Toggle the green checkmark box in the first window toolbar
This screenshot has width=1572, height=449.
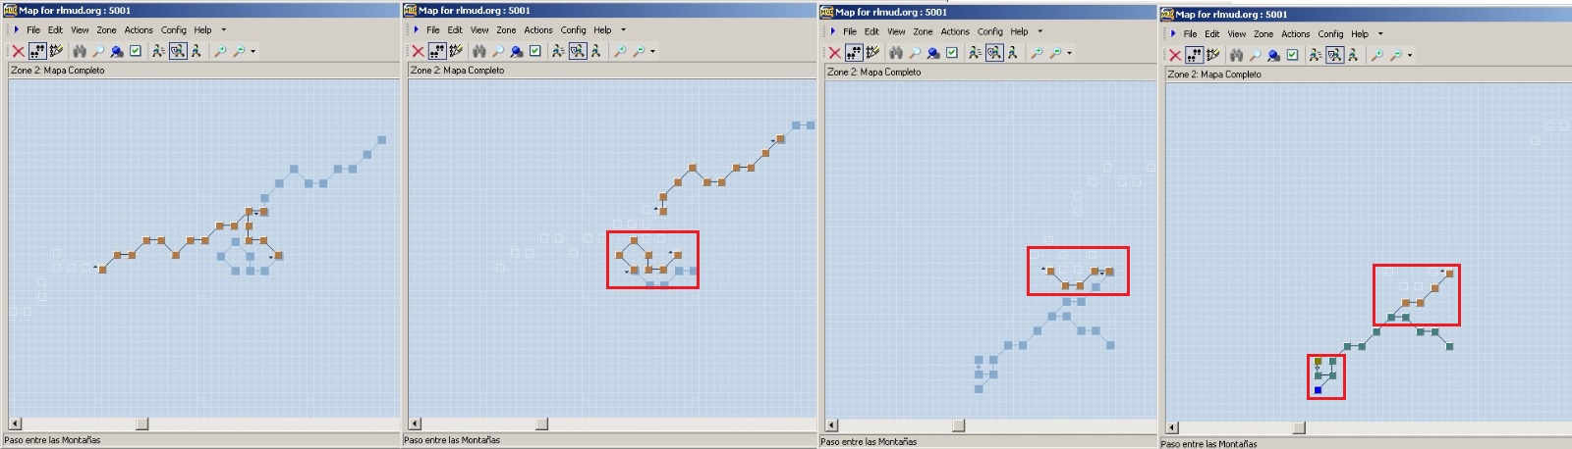(136, 51)
